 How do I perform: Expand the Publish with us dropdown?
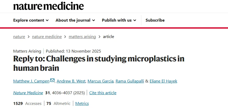click(x=119, y=20)
